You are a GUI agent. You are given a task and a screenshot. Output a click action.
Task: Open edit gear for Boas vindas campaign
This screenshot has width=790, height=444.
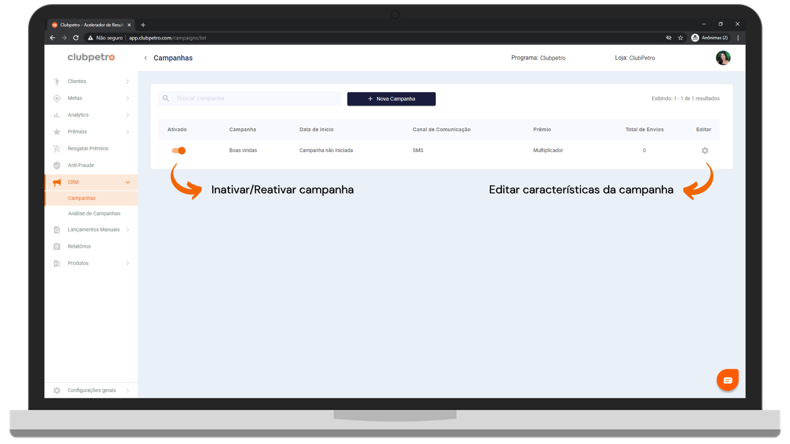[705, 150]
